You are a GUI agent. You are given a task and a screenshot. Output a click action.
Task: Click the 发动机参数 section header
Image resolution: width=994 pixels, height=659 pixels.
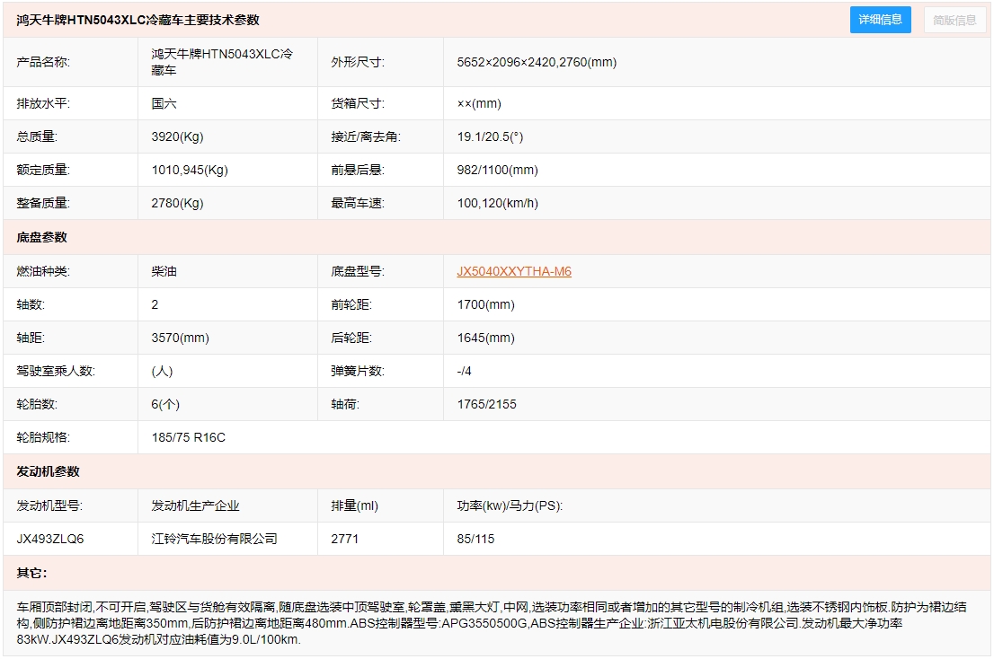click(x=49, y=471)
